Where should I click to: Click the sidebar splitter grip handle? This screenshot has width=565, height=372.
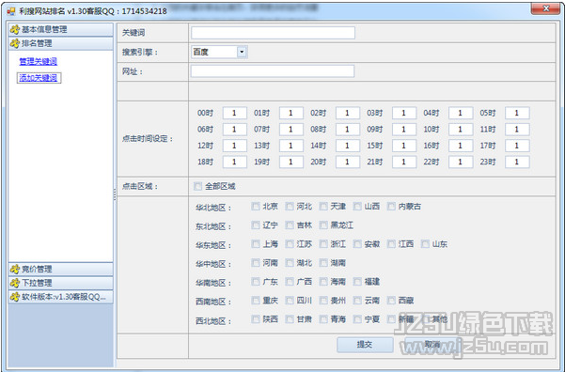tap(115, 194)
